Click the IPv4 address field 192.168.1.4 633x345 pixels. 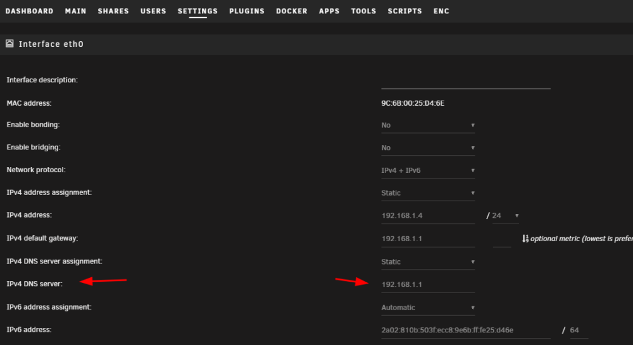click(428, 216)
